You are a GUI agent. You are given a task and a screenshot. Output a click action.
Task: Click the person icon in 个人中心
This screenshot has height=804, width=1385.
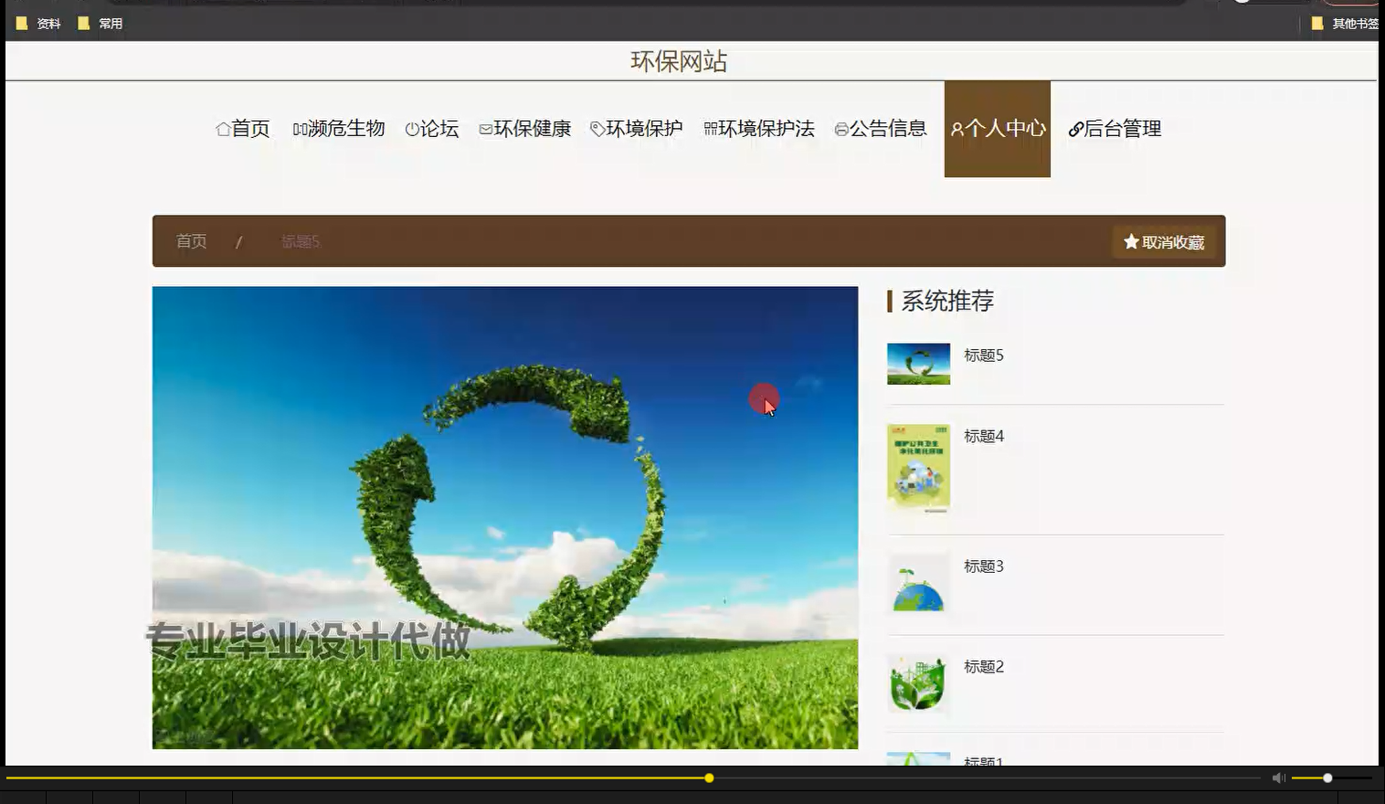[x=957, y=129]
